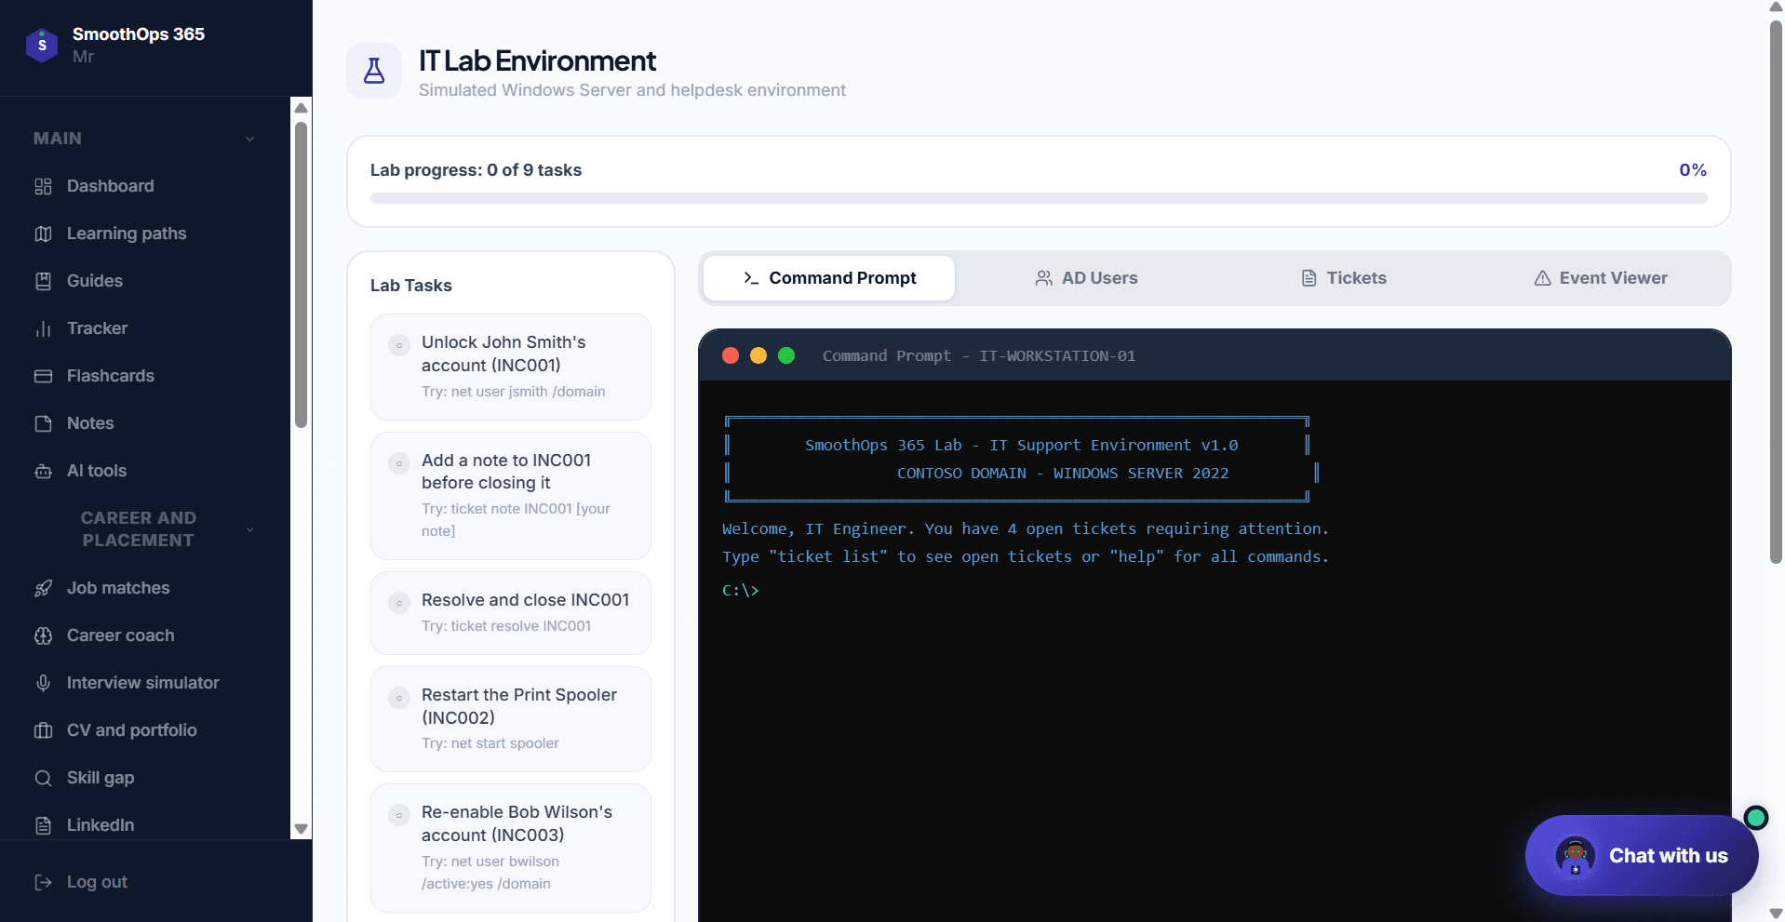This screenshot has height=922, width=1785.
Task: Click the AI tools robot icon
Action: 43,471
